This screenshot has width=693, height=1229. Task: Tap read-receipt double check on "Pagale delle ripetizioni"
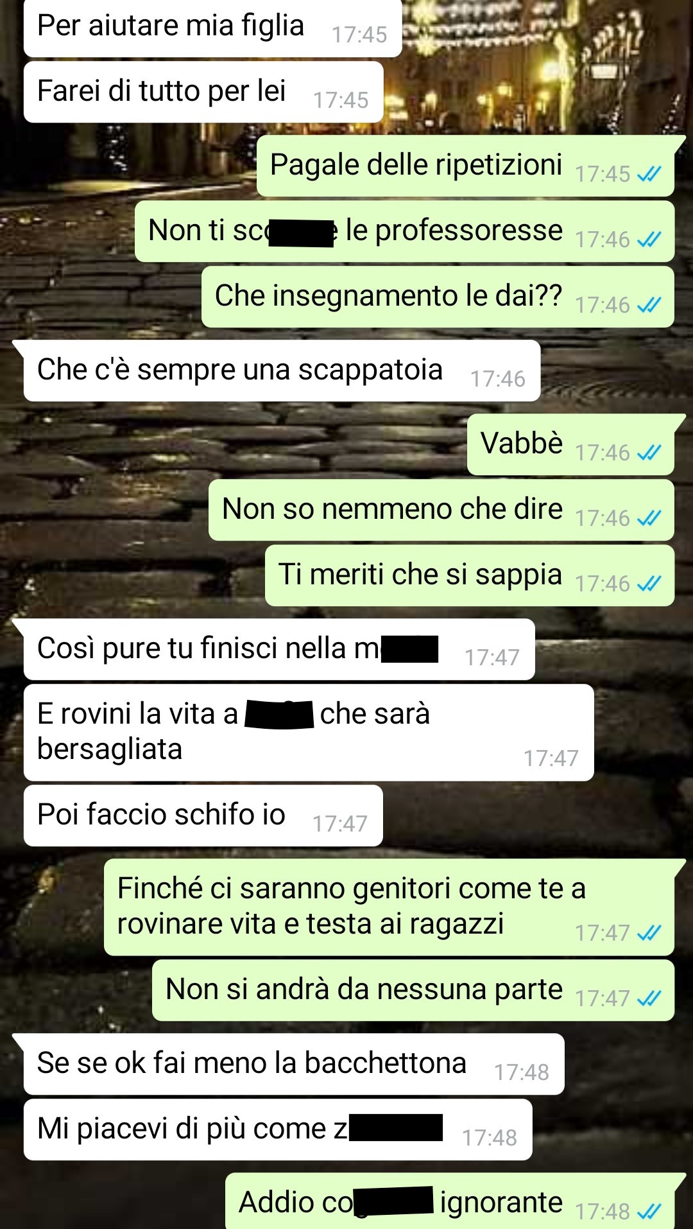tap(649, 174)
